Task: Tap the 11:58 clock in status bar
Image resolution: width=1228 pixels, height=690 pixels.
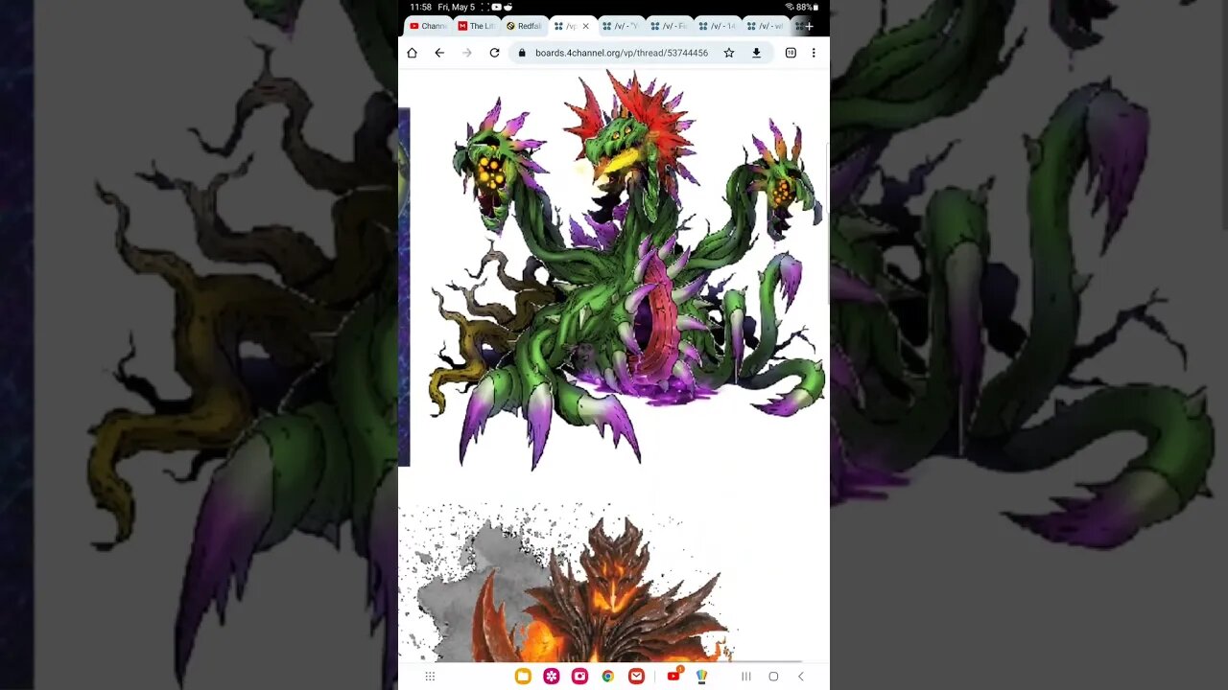Action: click(420, 7)
